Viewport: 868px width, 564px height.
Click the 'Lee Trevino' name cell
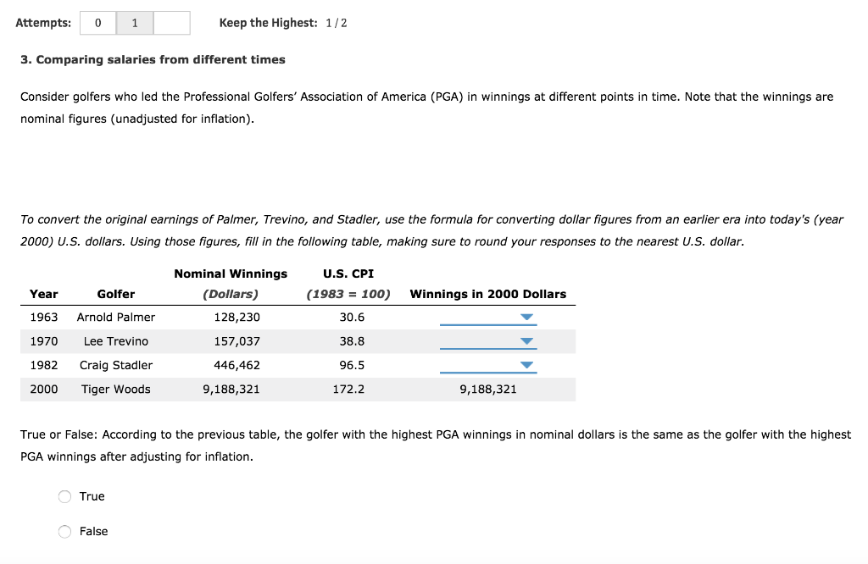(x=115, y=341)
